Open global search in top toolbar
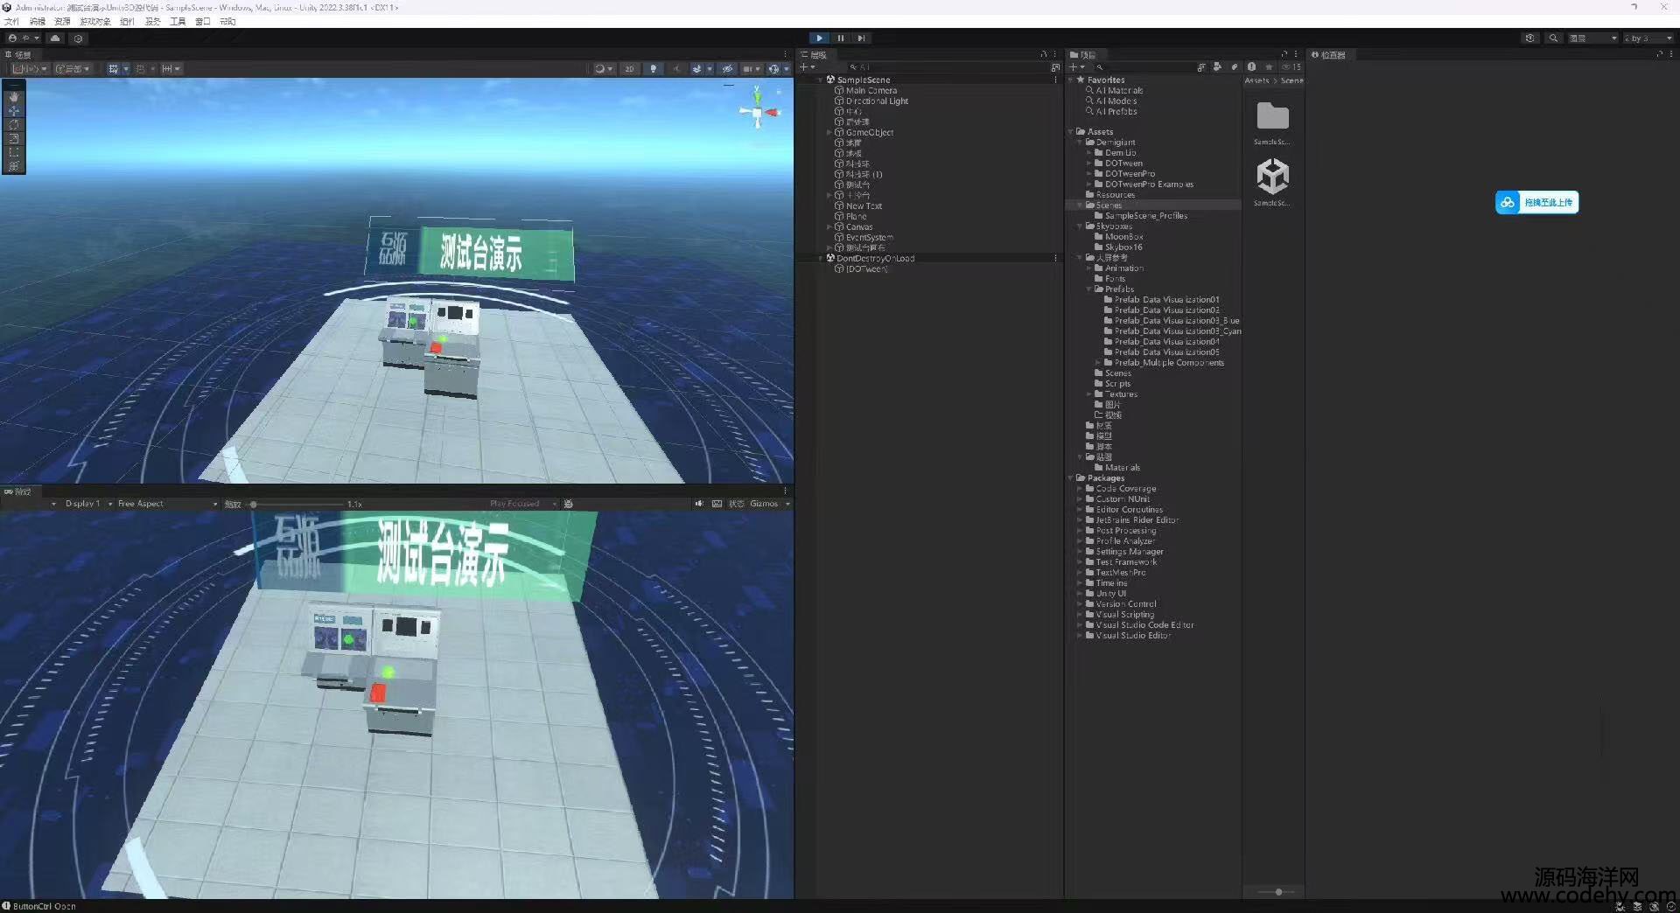1680x913 pixels. click(x=1553, y=38)
